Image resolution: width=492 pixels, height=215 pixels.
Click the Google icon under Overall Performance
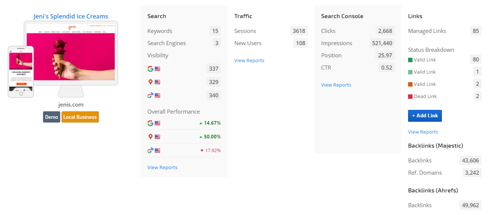tap(150, 123)
